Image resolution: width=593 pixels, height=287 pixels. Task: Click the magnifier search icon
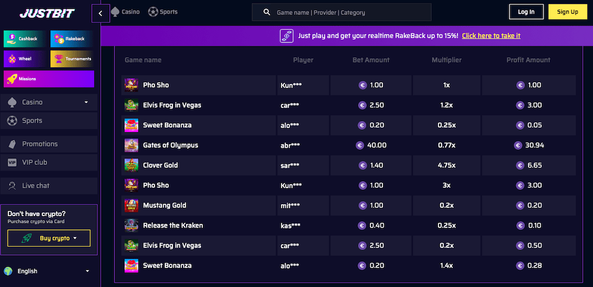click(x=267, y=12)
